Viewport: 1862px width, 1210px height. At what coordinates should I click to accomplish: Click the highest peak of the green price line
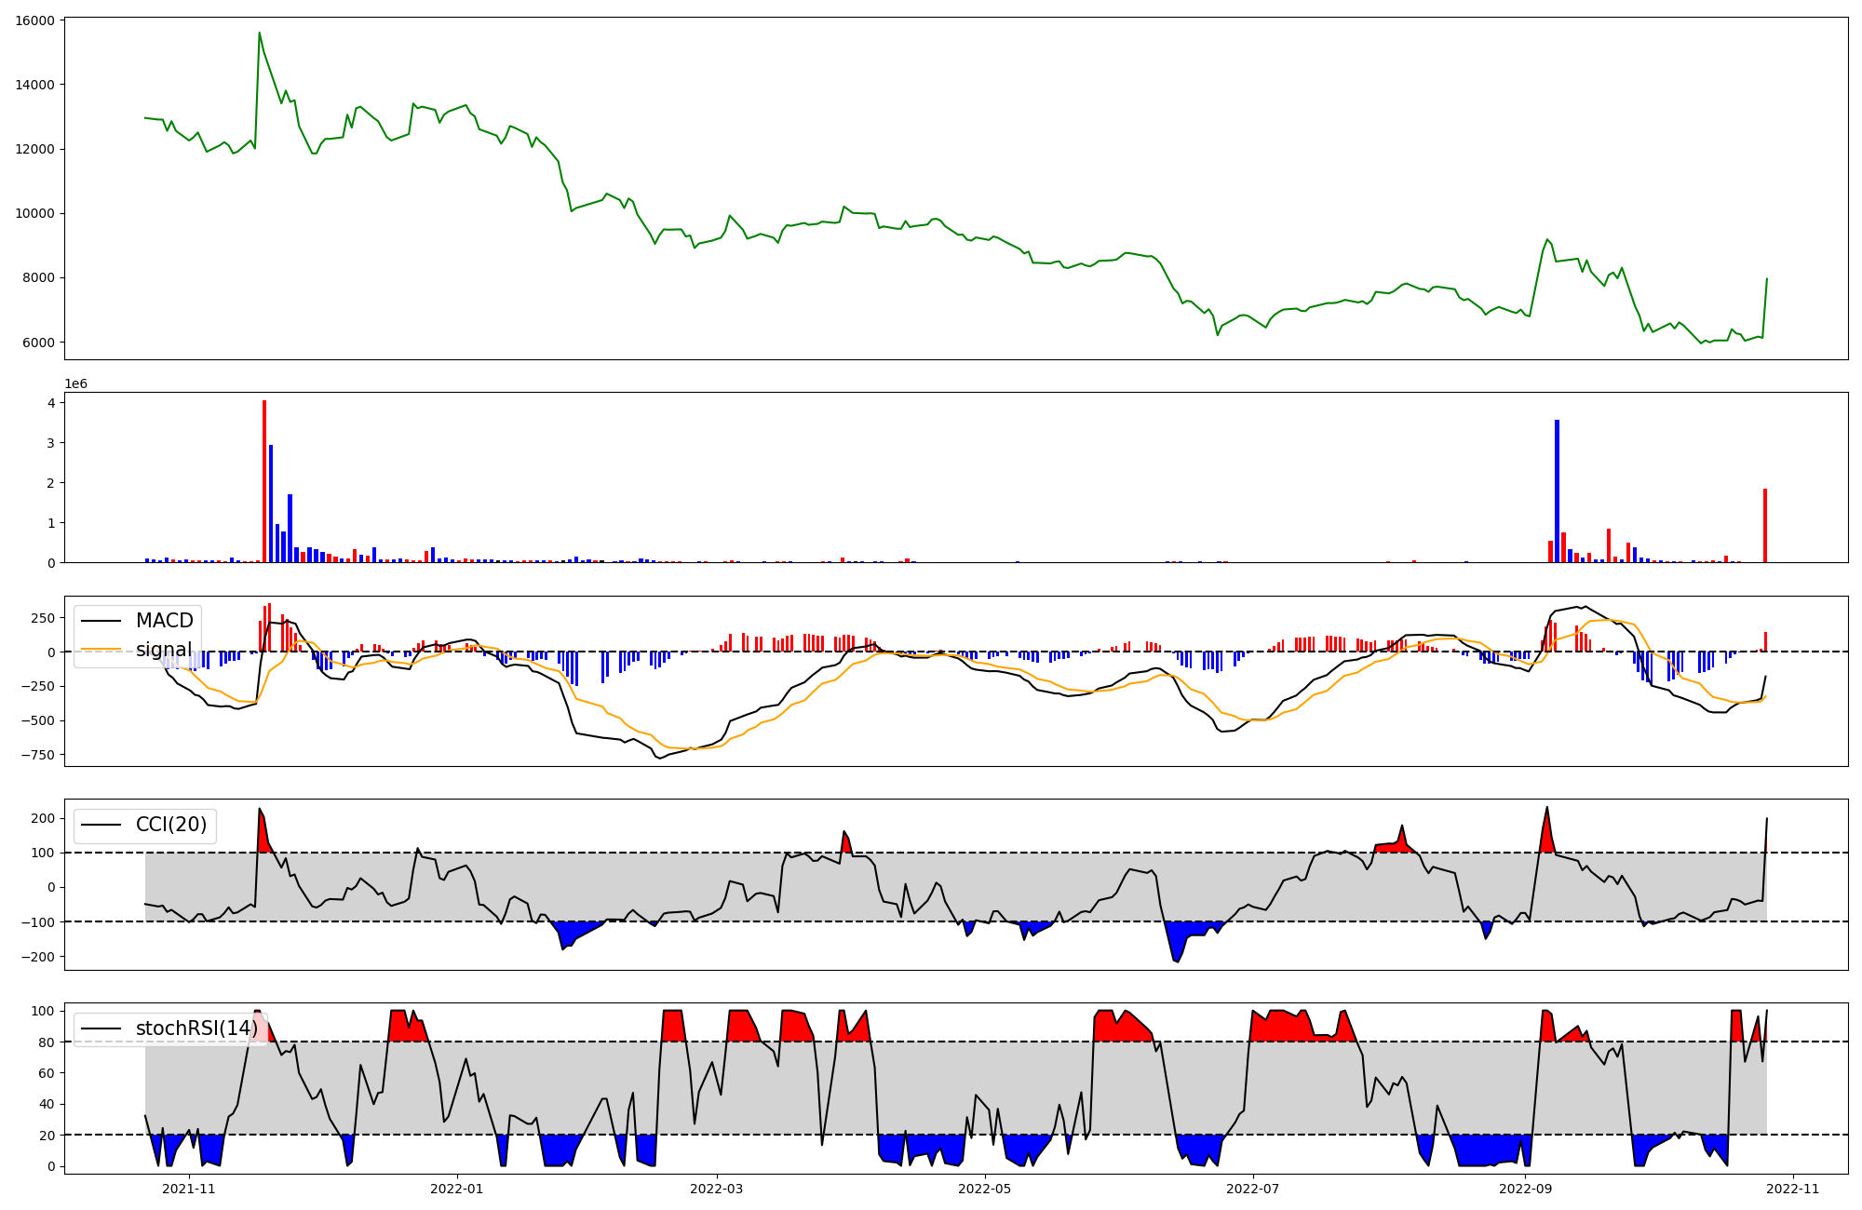260,34
